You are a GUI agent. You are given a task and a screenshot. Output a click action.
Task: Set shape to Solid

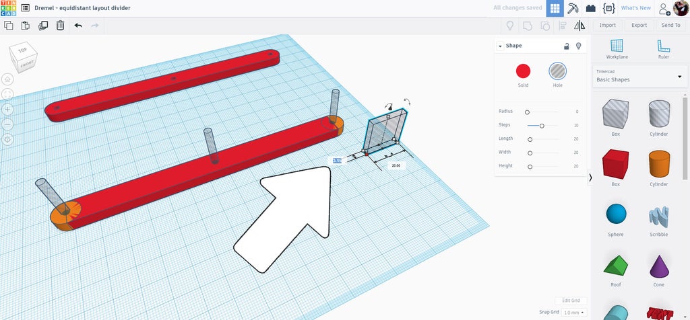(523, 75)
